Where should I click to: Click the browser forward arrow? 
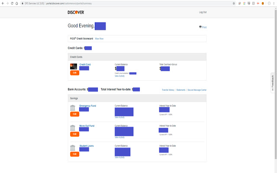(7, 3)
